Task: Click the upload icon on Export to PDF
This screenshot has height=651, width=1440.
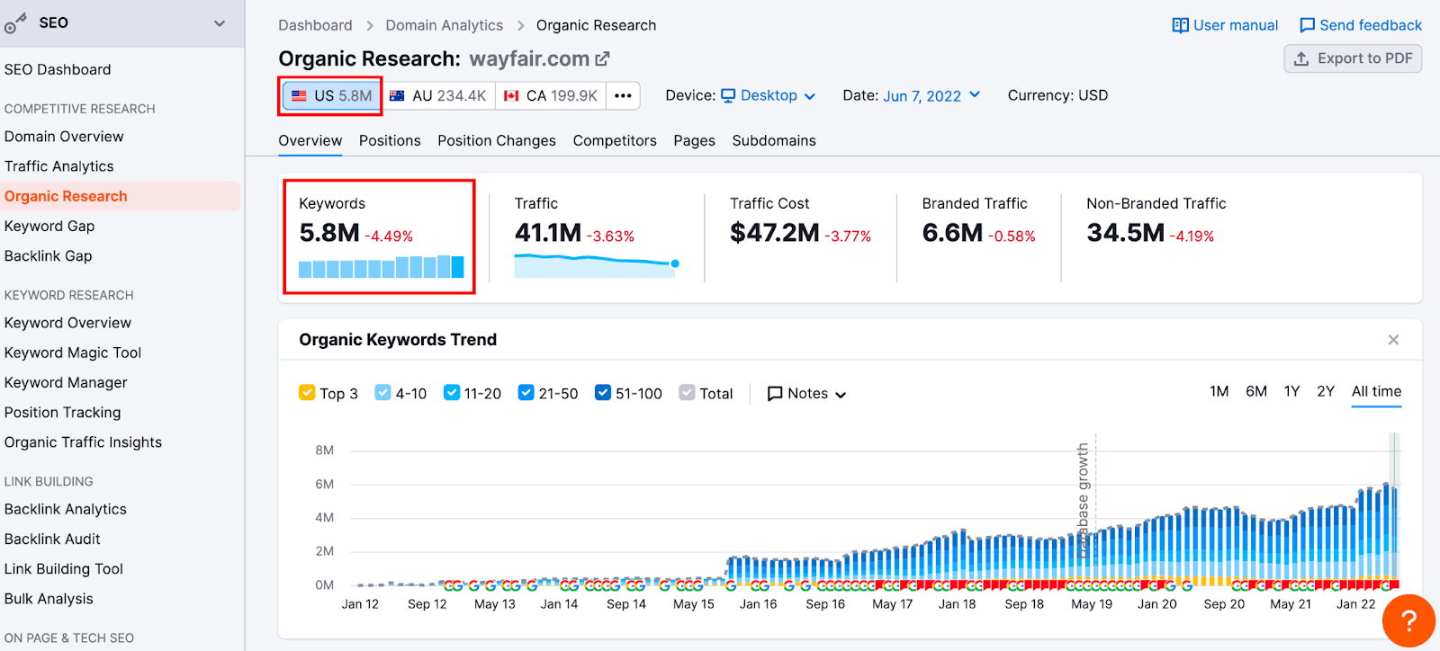Action: point(1301,58)
